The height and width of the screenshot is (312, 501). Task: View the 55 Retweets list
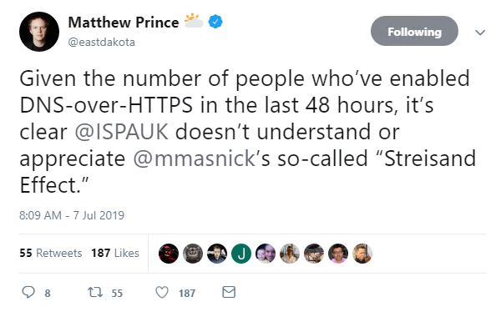51,253
